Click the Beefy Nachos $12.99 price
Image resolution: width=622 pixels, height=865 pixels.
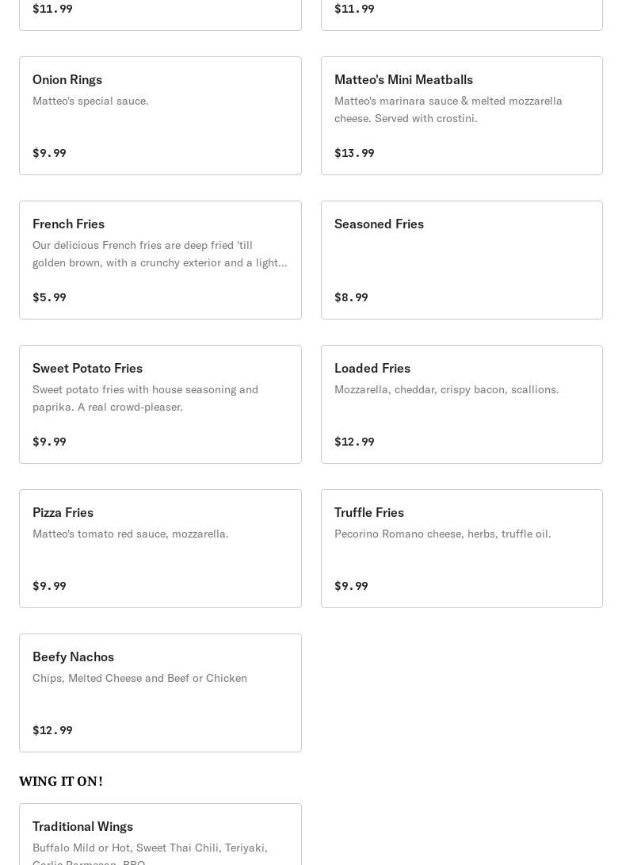[x=52, y=730]
